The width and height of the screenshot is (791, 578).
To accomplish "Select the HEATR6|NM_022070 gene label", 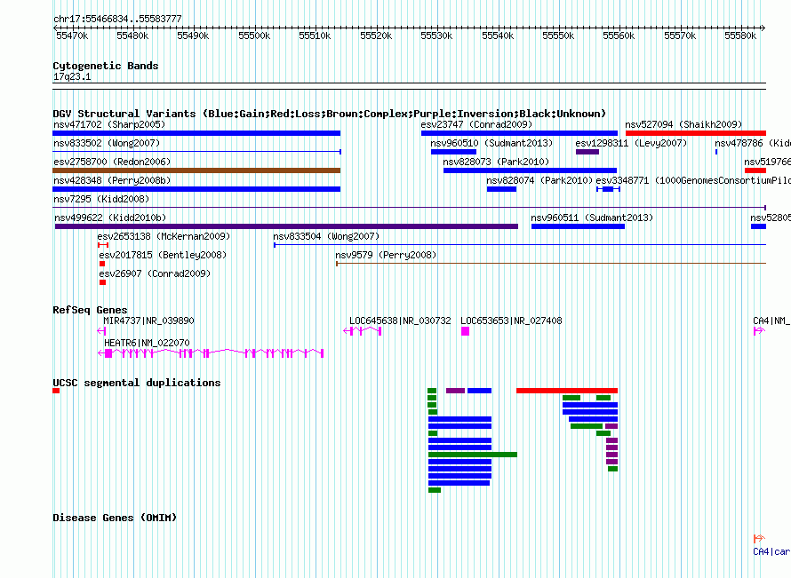I will [x=147, y=343].
